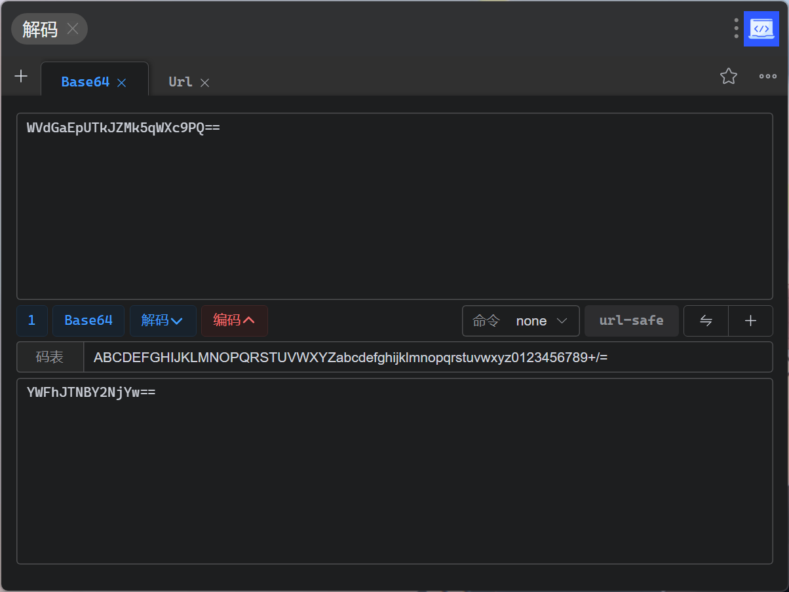Click the blue code plugin icon

761,29
